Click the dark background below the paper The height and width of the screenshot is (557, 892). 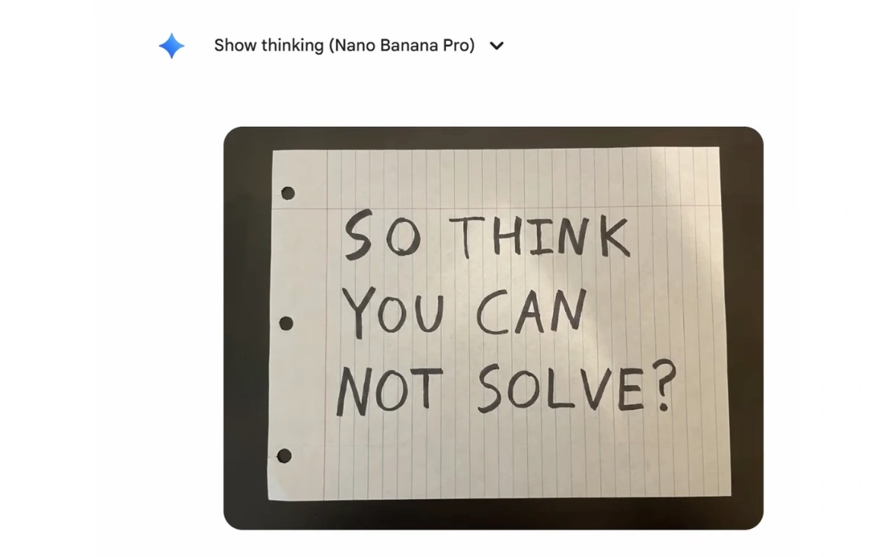[494, 514]
